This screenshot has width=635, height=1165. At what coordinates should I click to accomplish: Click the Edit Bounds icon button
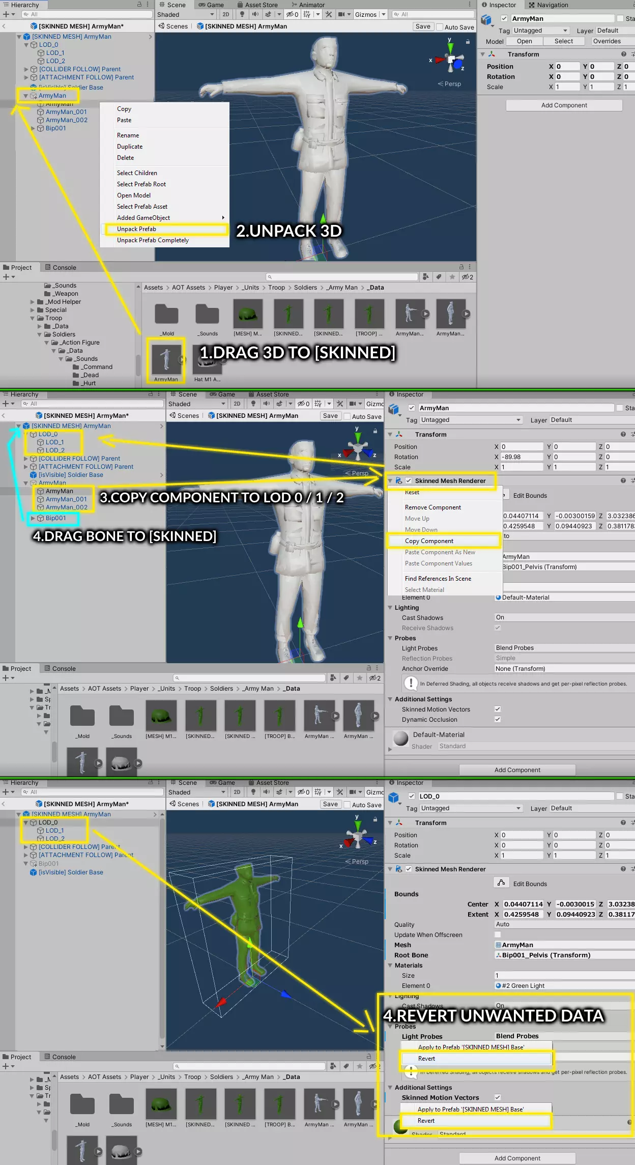501,883
